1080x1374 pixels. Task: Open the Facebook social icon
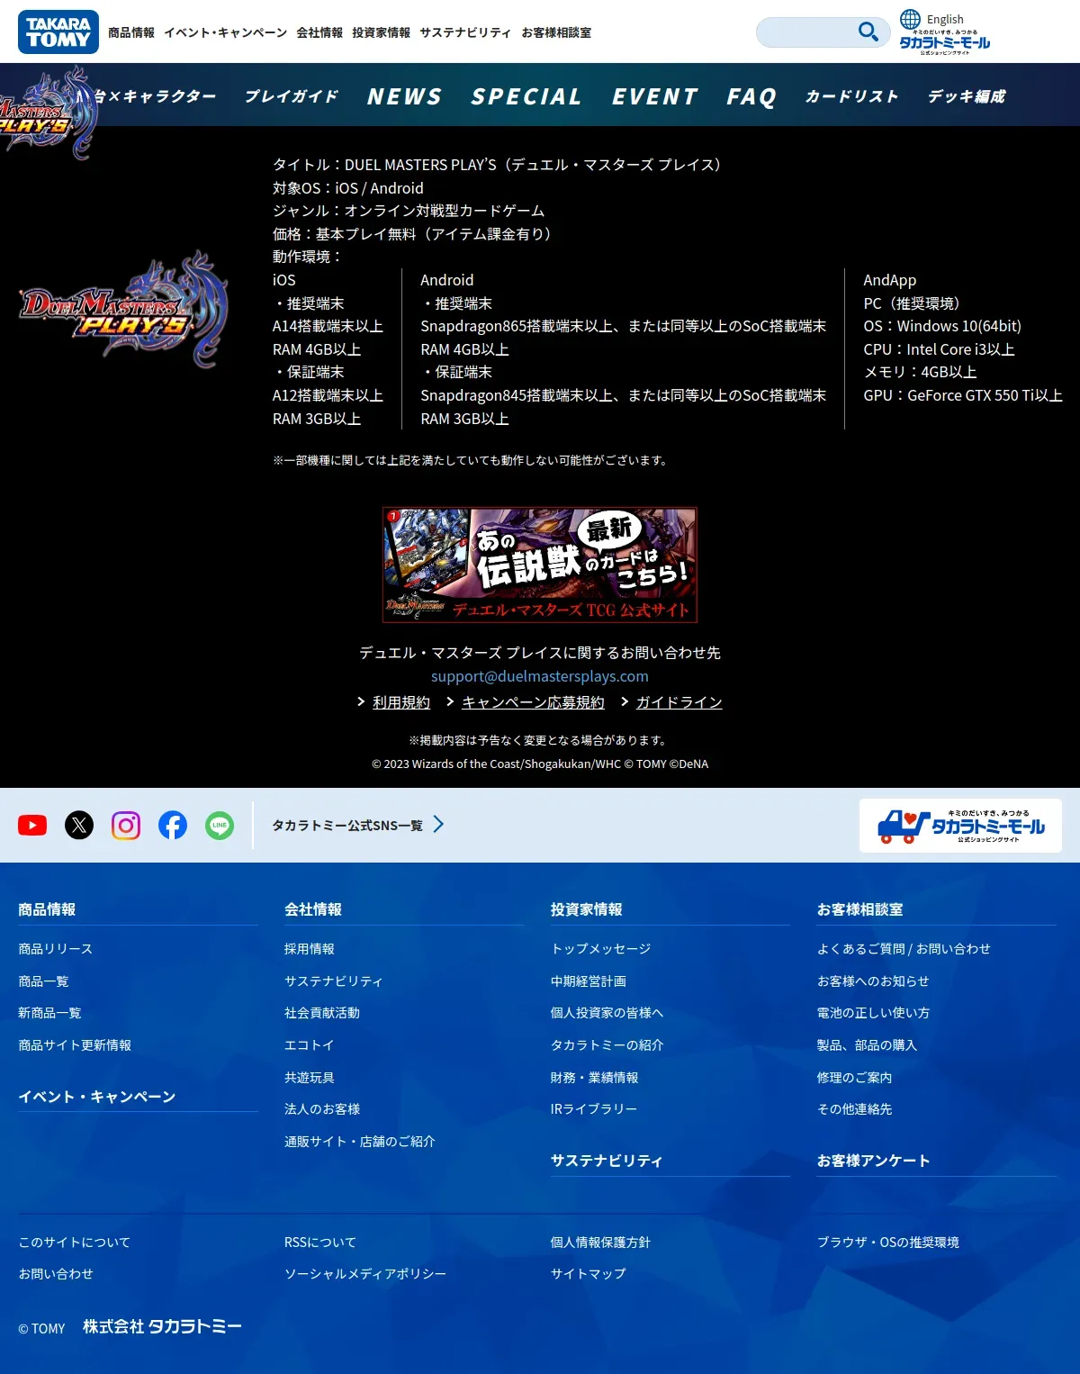(173, 825)
